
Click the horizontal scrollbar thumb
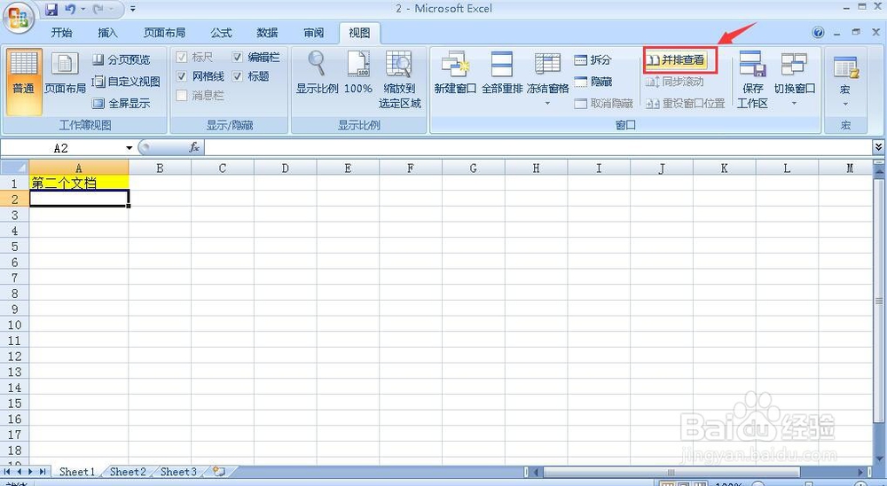click(x=671, y=472)
